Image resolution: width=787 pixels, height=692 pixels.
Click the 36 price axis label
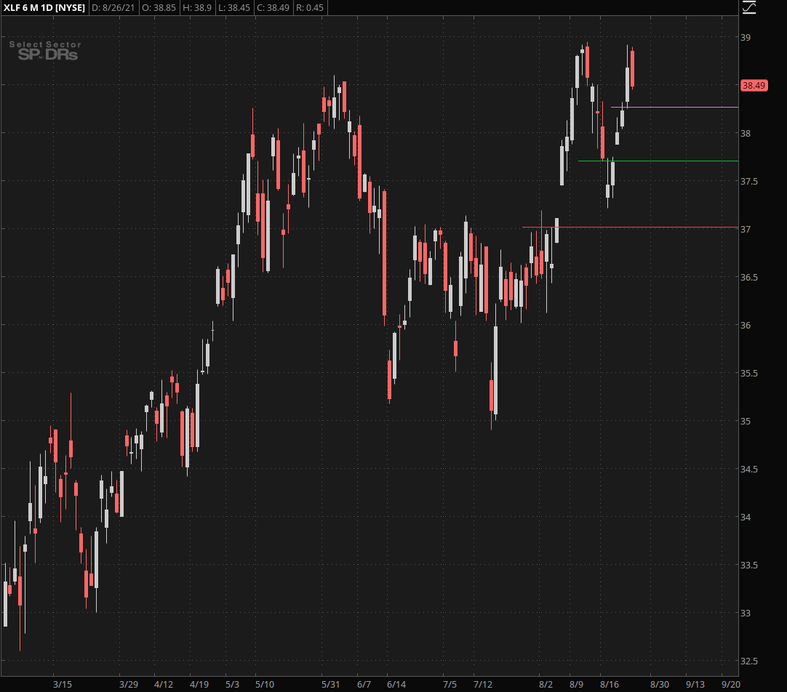(746, 326)
